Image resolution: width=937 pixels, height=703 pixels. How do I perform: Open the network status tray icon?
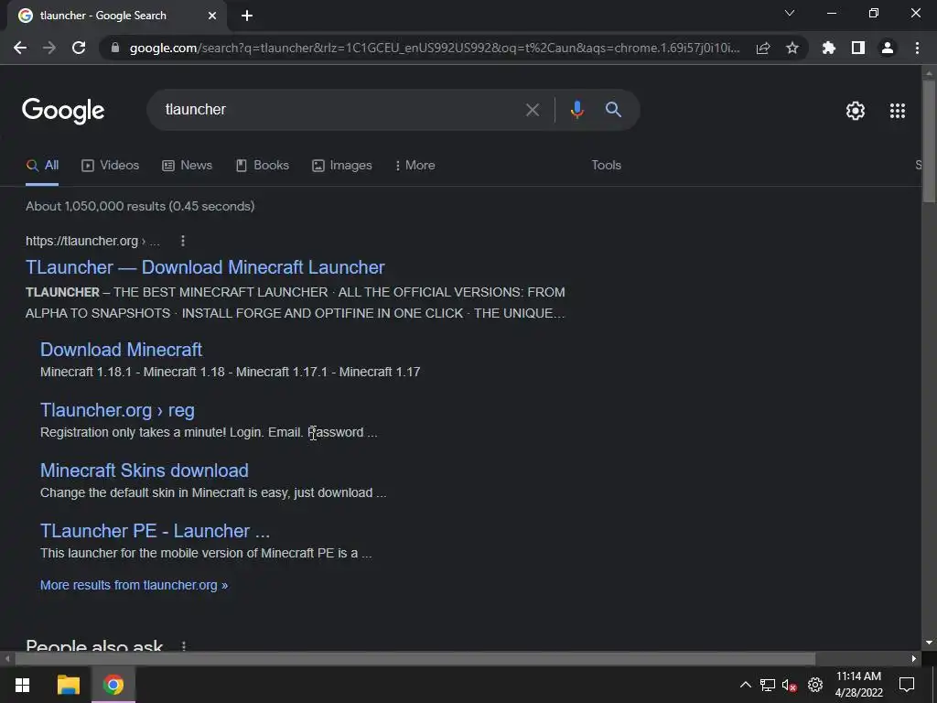pos(768,685)
